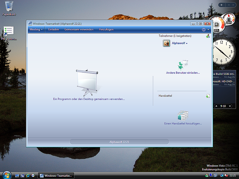Click the blue help question mark icon
The width and height of the screenshot is (239, 179).
[x=203, y=30]
